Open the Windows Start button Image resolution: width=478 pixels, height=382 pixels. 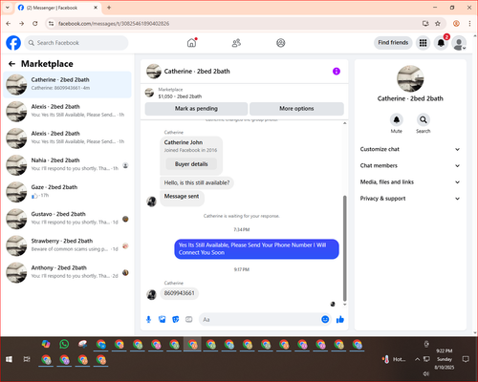[9, 359]
